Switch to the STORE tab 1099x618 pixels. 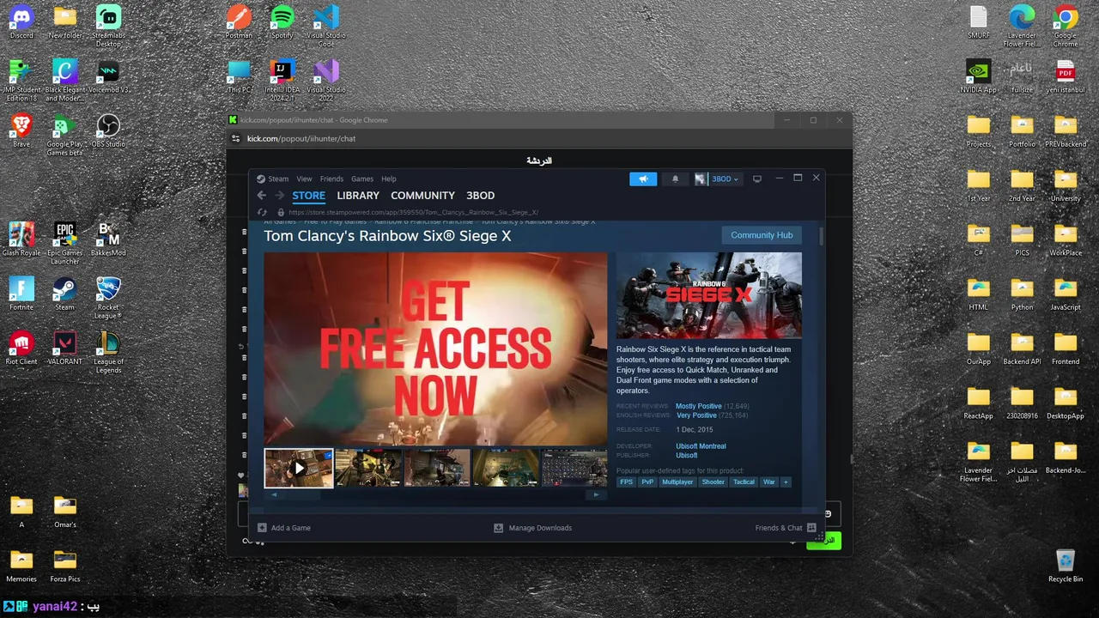(309, 196)
